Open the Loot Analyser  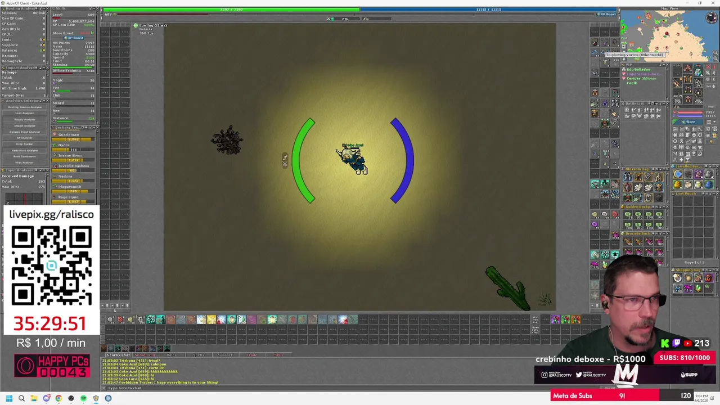25,113
